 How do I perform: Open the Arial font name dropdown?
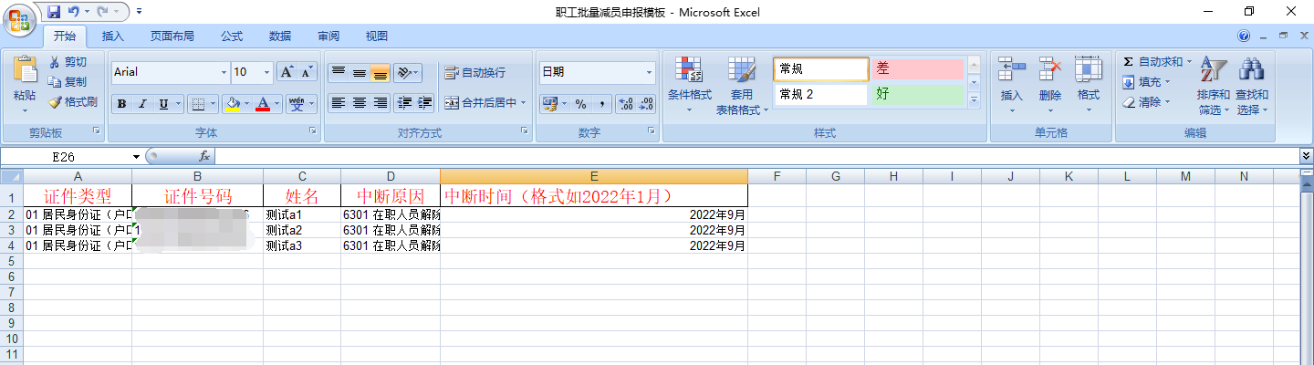click(x=224, y=72)
